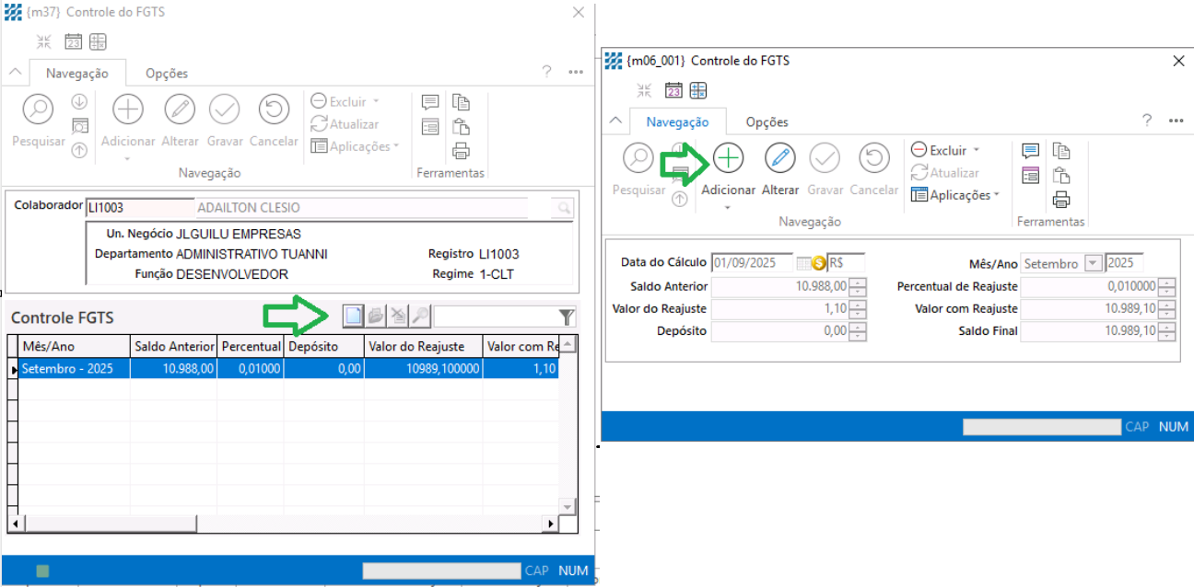Collapse the ribbon chevron in m37 window
The width and height of the screenshot is (1194, 587).
(x=15, y=72)
